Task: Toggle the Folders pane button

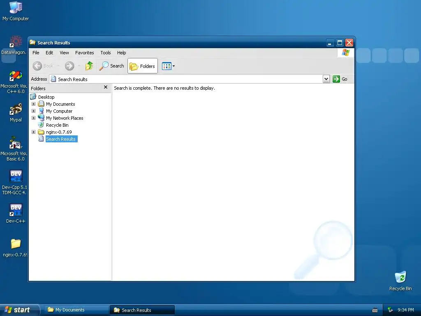Action: (x=142, y=66)
